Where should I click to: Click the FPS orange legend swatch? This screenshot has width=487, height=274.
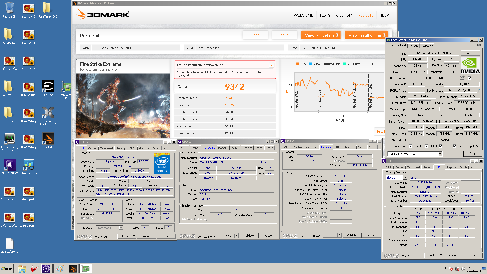(x=298, y=64)
